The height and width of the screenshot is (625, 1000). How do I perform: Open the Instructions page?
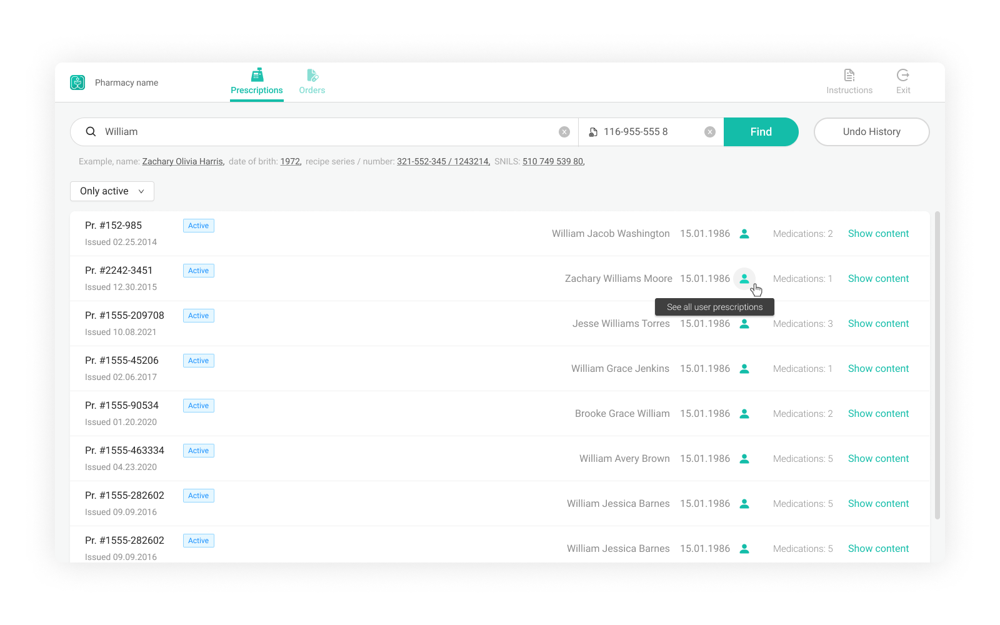point(849,82)
